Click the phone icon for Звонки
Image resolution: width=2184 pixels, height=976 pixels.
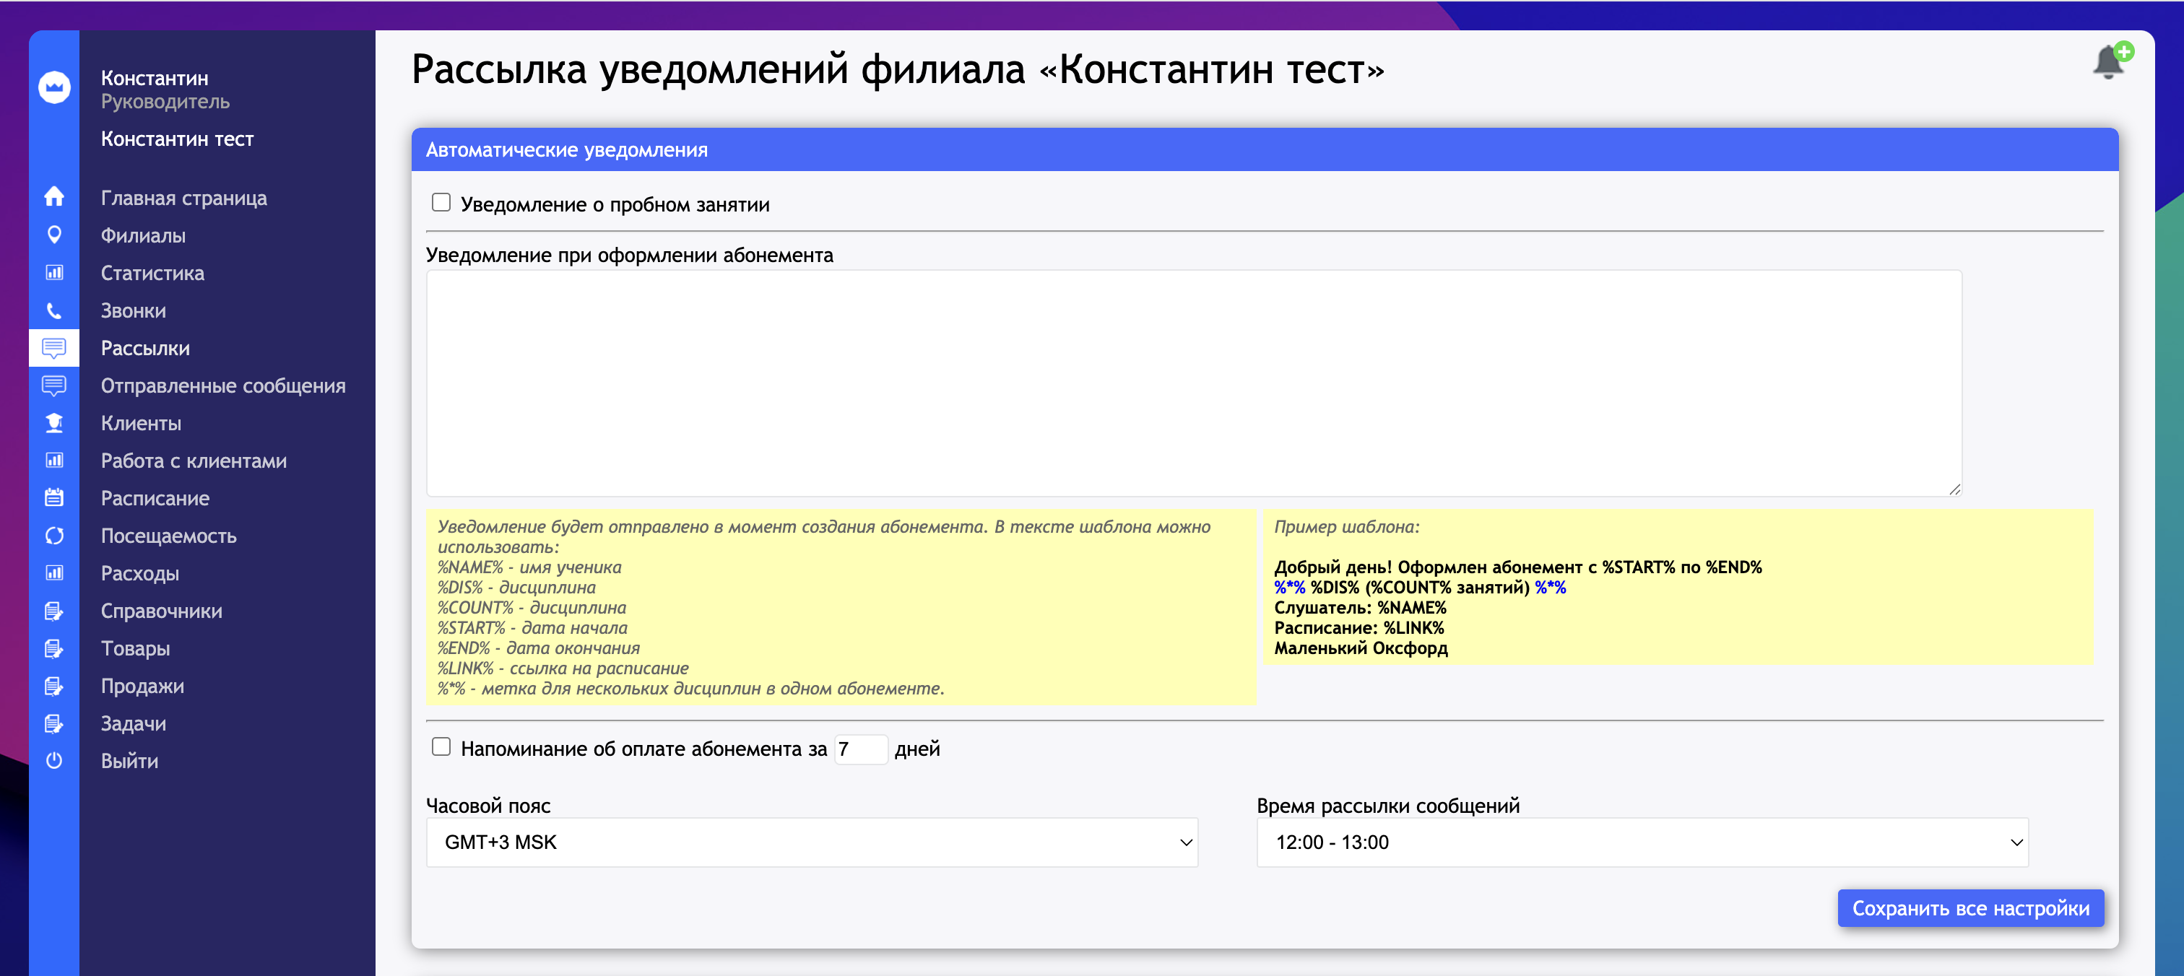(x=54, y=310)
